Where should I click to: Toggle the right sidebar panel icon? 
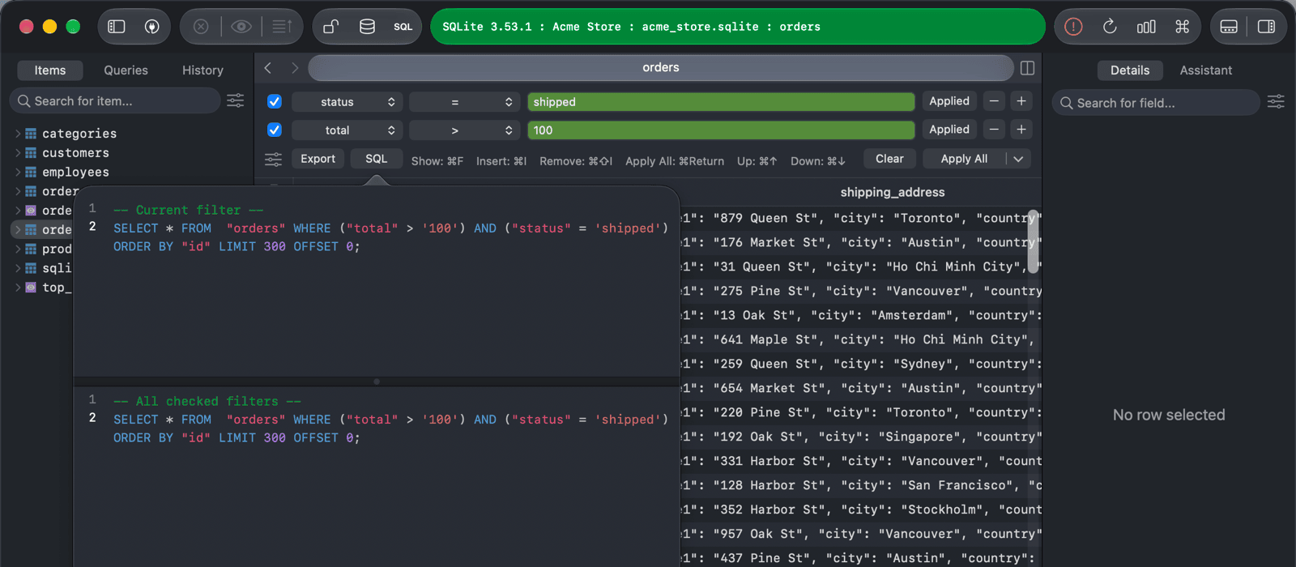click(x=1266, y=27)
